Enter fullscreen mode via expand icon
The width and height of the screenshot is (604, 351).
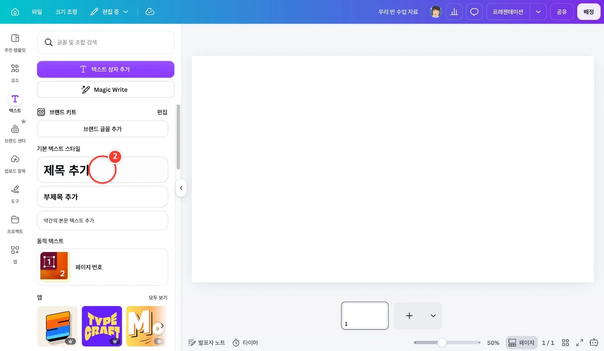pos(579,343)
